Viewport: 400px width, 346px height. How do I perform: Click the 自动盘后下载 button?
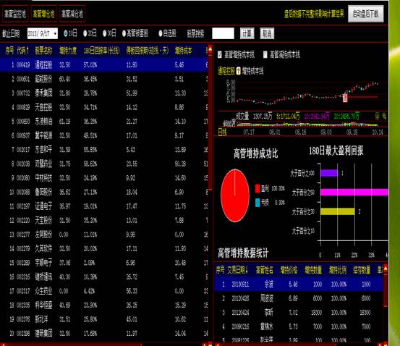tap(365, 14)
